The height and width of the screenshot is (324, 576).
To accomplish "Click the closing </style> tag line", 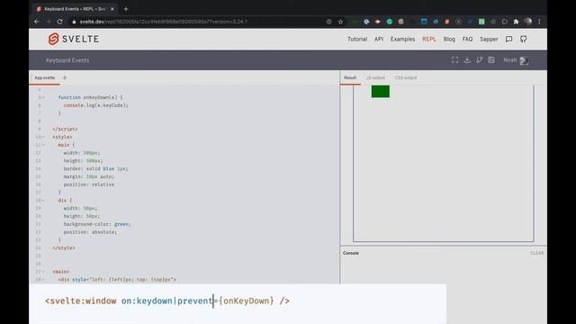I will (x=64, y=248).
